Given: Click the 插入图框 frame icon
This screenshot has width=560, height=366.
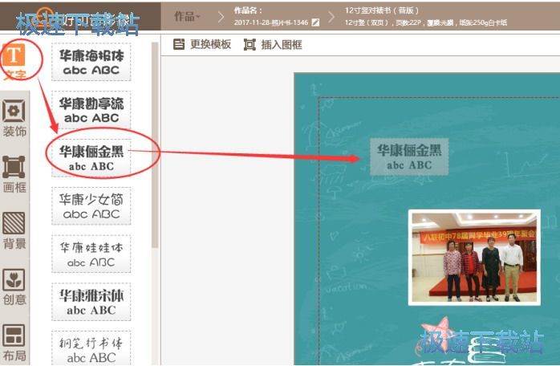Looking at the screenshot, I should tap(250, 45).
